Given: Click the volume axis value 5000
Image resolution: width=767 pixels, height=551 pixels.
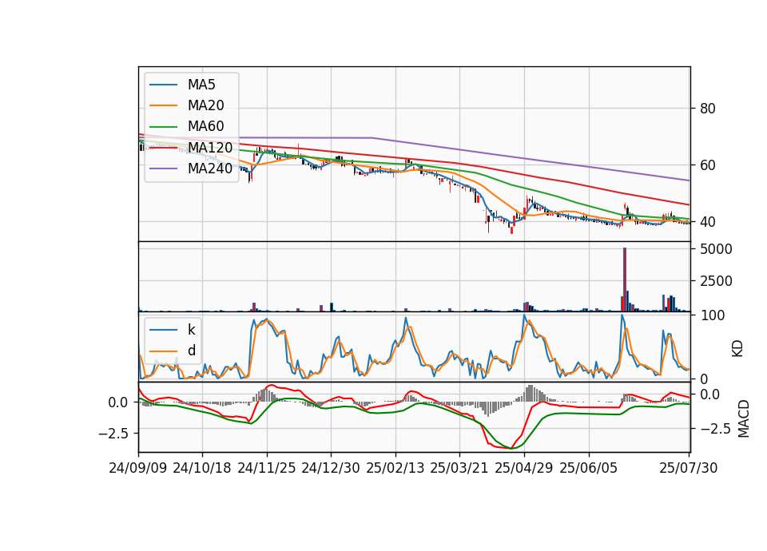Looking at the screenshot, I should coord(716,249).
